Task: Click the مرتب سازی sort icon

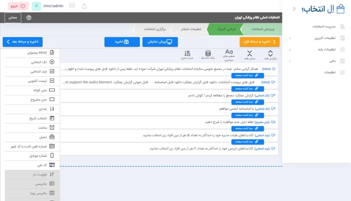Action: [187, 55]
